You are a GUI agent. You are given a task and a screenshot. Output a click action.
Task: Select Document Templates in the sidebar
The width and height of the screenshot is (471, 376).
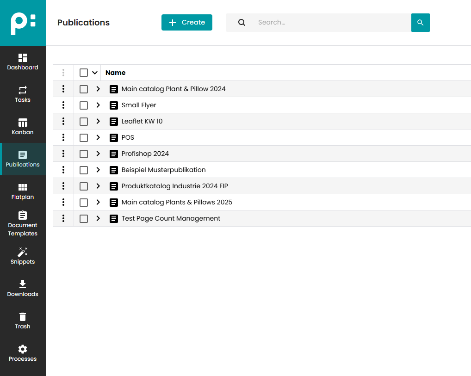[23, 223]
